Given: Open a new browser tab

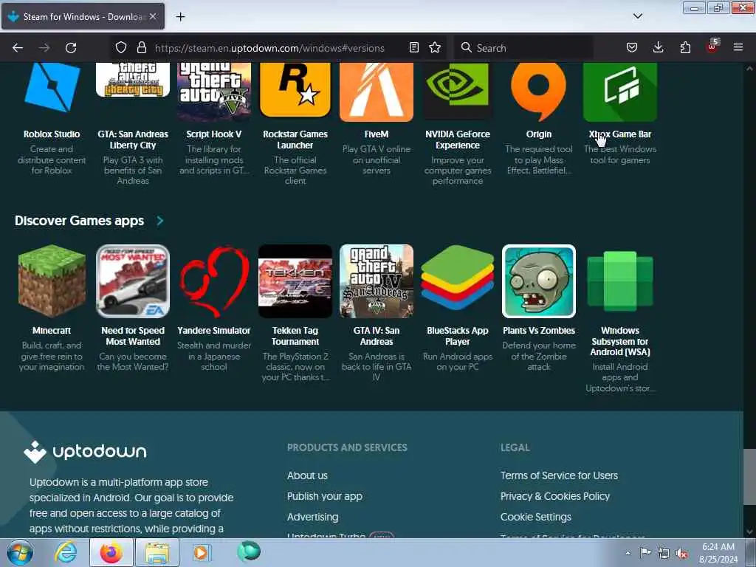Looking at the screenshot, I should [x=180, y=17].
